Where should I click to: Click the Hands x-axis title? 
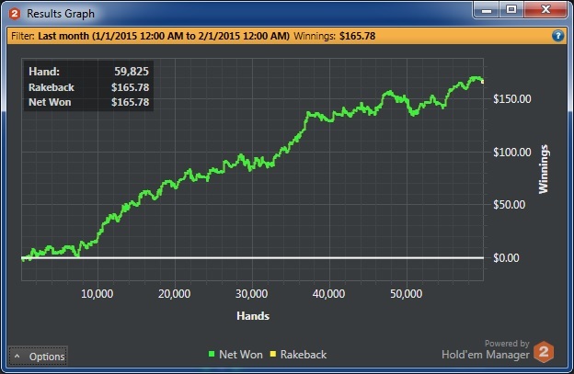(x=253, y=316)
